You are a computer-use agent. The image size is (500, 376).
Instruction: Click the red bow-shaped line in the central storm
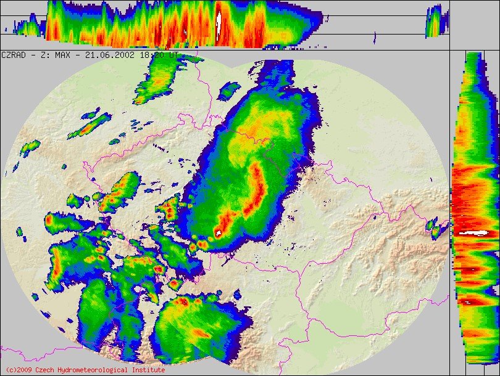point(253,192)
